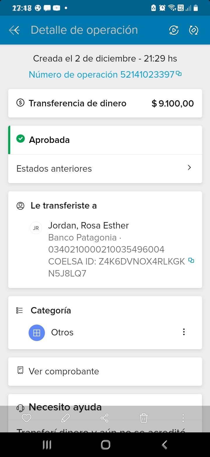
Task: Tap the pencil edit icon
Action: pyautogui.click(x=66, y=418)
